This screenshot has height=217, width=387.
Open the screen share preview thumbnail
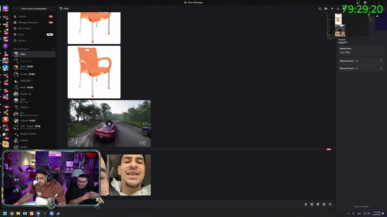coord(351,26)
